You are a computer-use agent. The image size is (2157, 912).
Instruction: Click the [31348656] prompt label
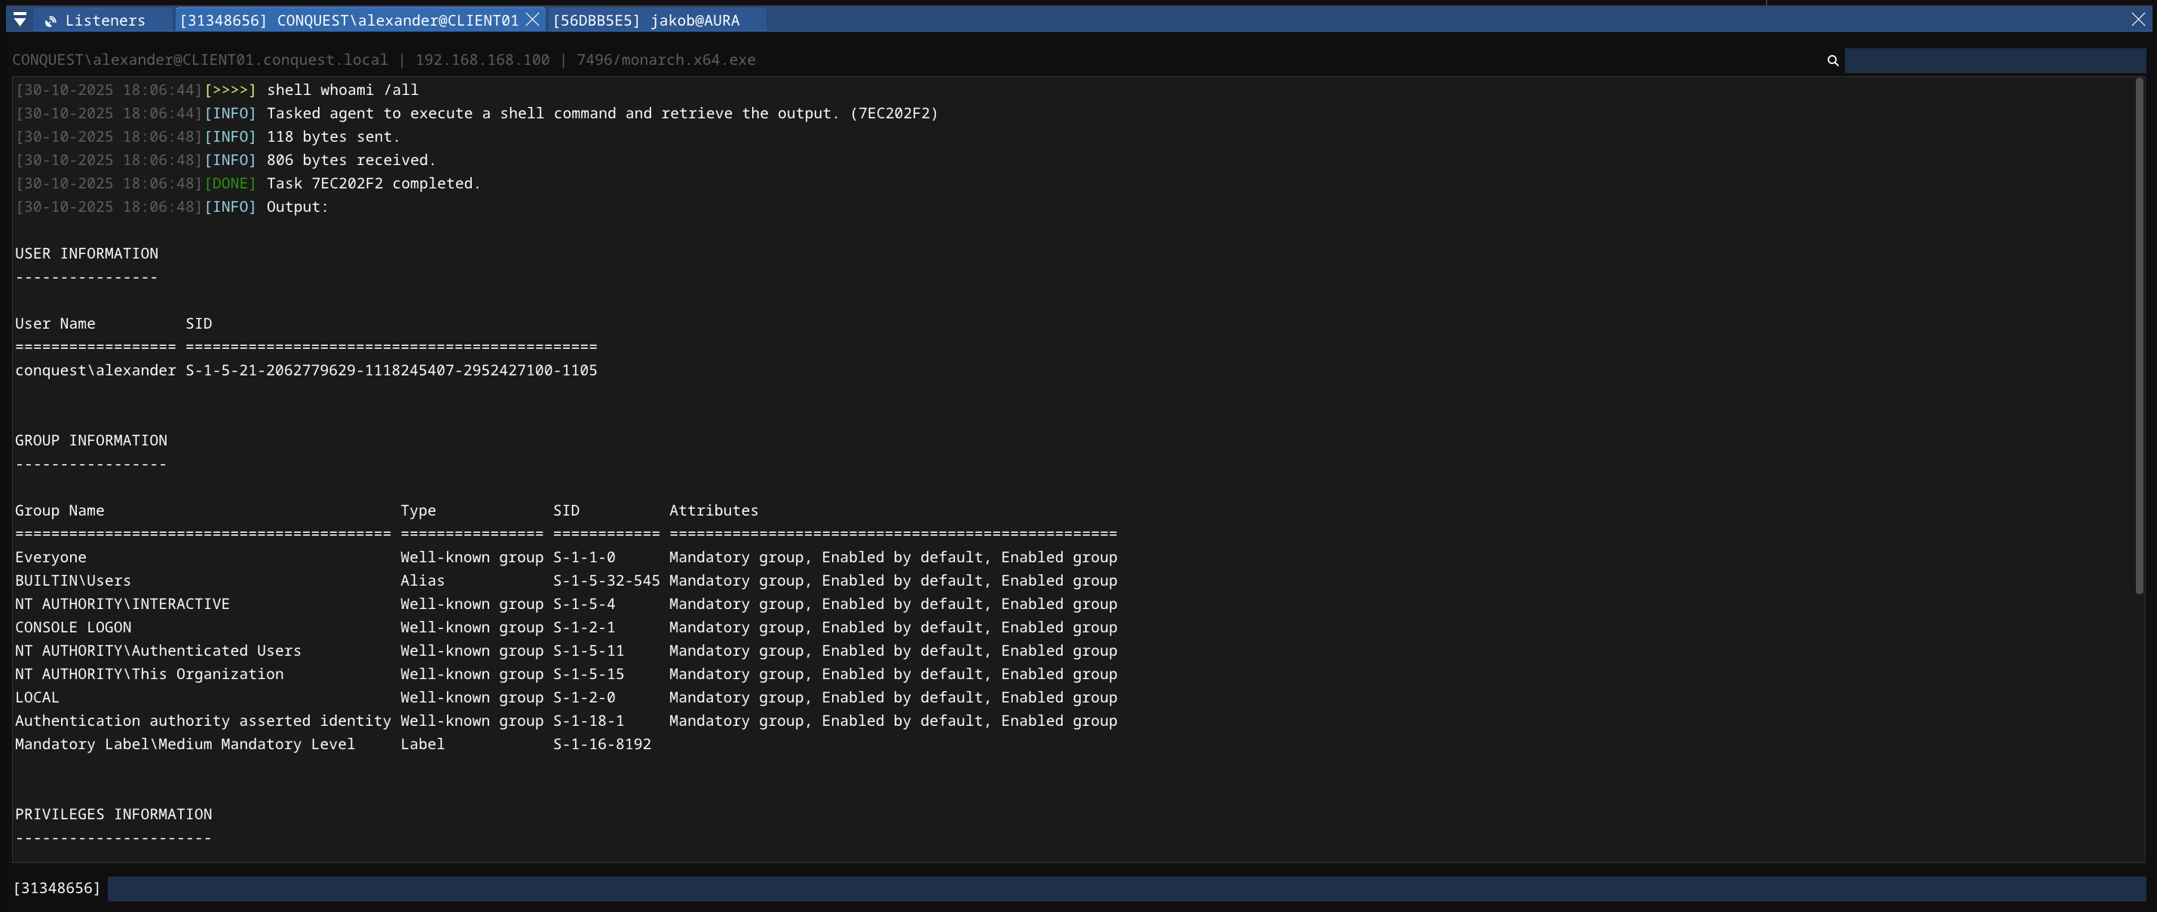click(57, 889)
